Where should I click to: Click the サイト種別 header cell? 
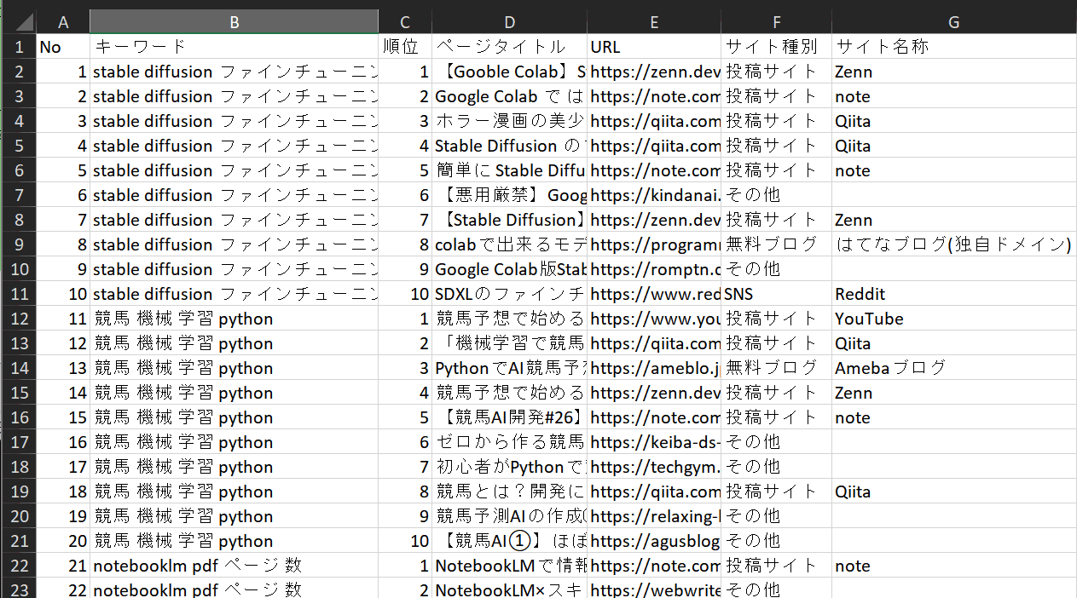[777, 47]
